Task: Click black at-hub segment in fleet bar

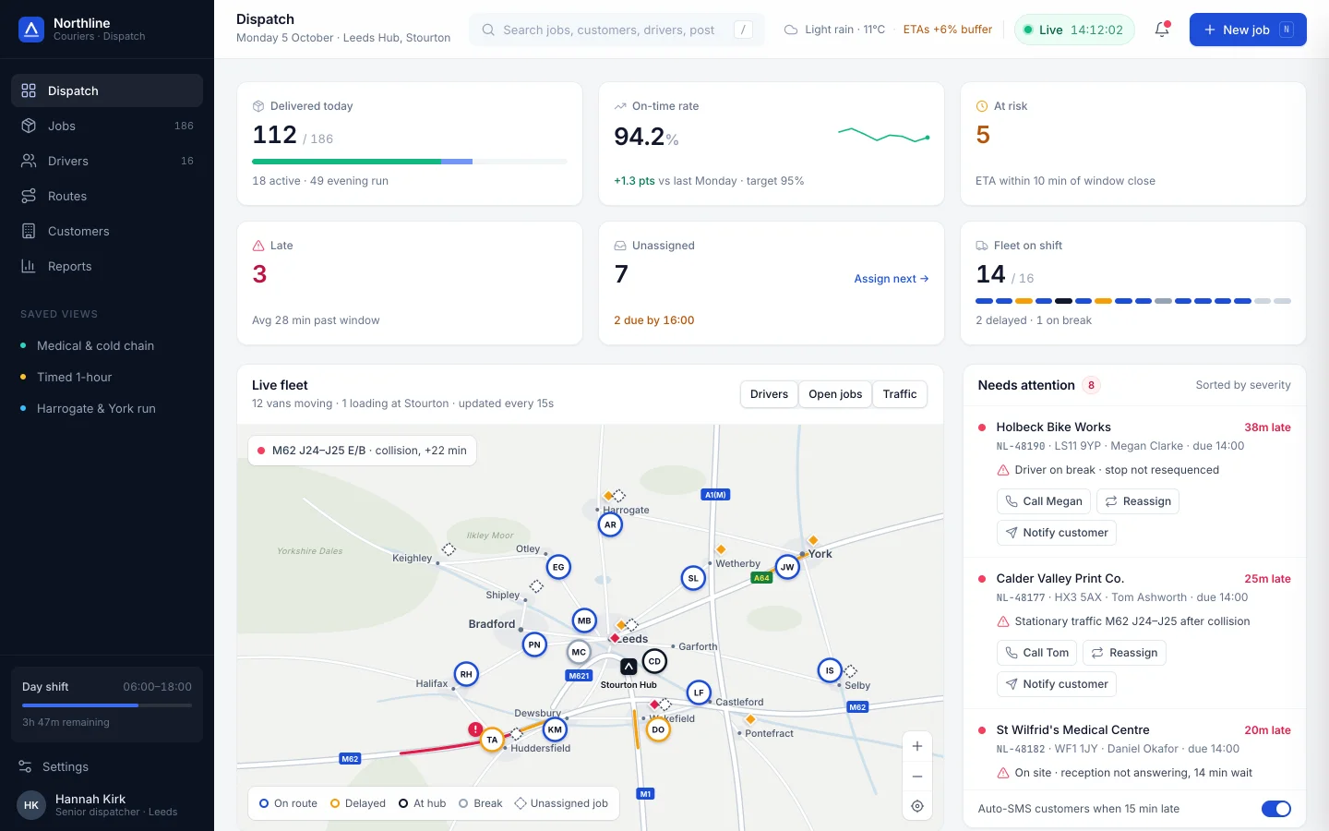Action: (x=1063, y=301)
